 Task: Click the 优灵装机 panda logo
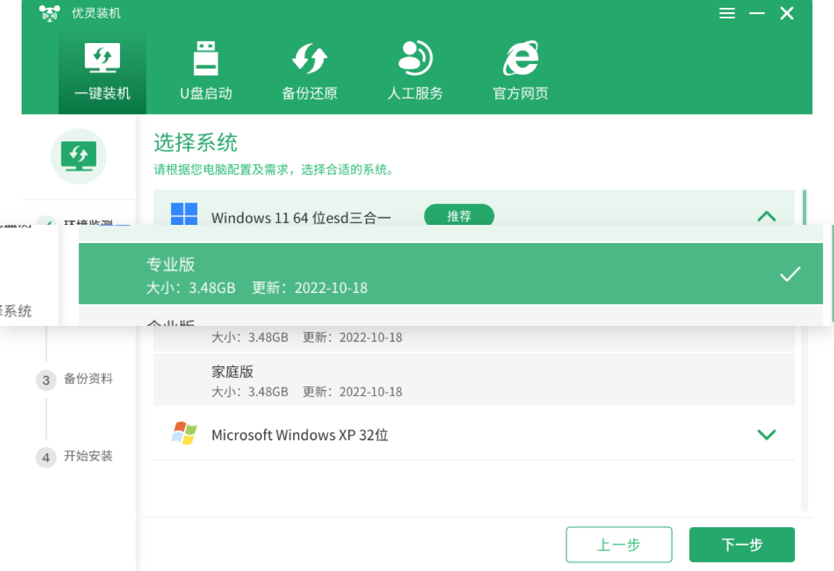(49, 13)
